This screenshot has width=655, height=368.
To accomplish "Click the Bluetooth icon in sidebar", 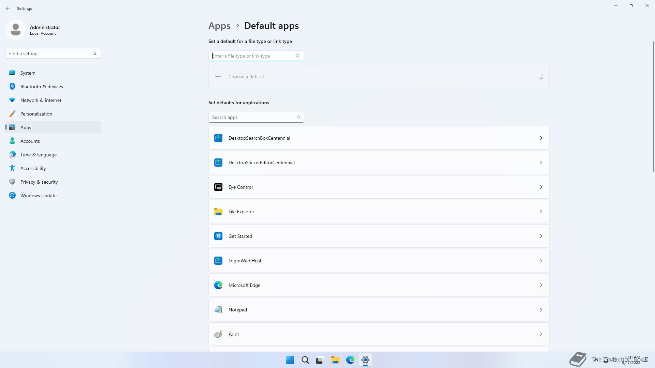I will 12,86.
